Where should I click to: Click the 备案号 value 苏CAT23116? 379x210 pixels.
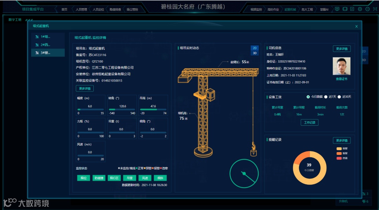pyautogui.click(x=98, y=55)
